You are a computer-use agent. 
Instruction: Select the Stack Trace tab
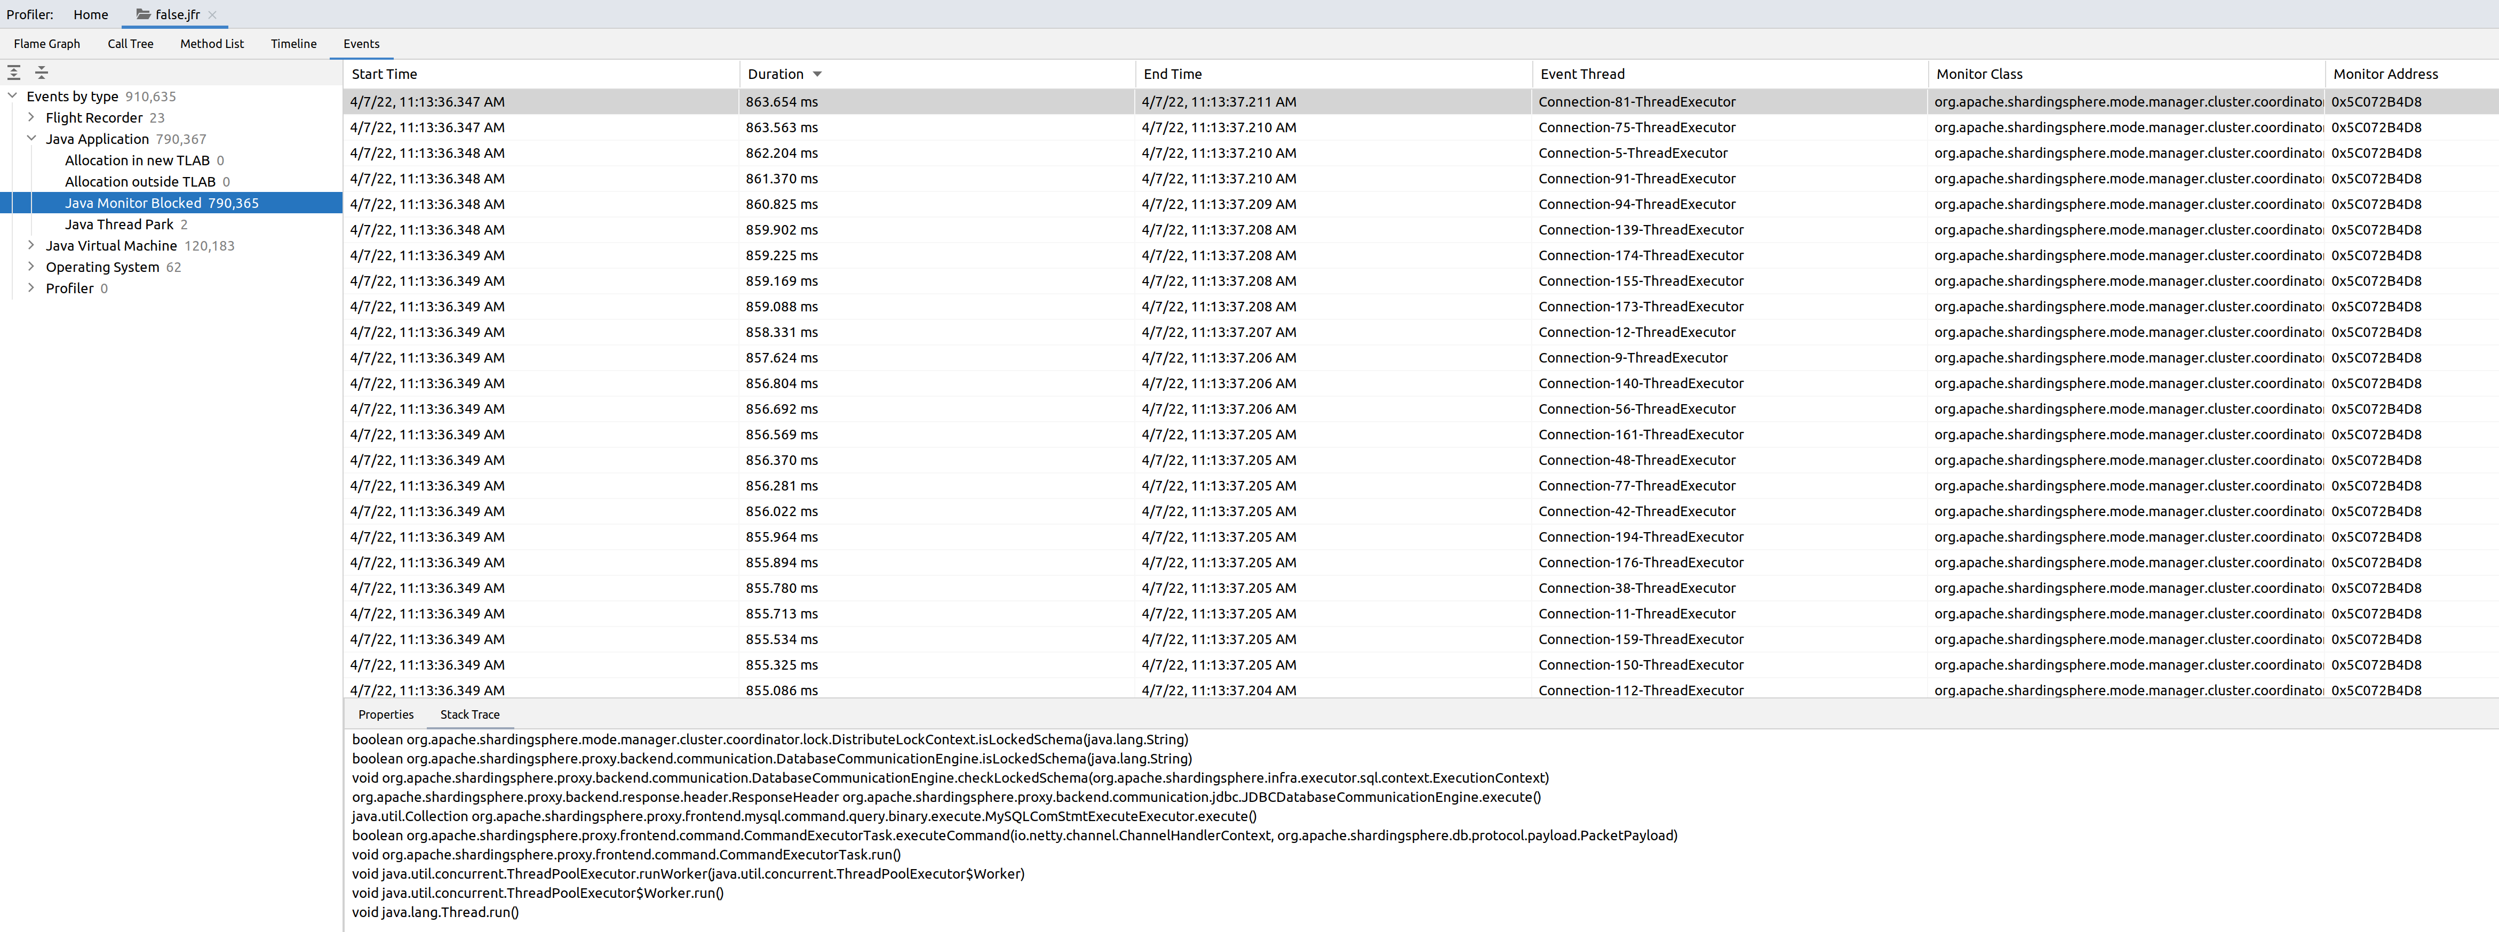pyautogui.click(x=469, y=715)
